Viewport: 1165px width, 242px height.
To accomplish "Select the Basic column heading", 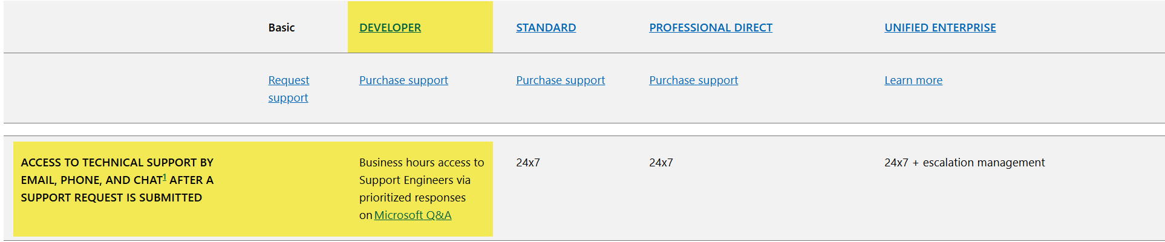I will (x=281, y=27).
